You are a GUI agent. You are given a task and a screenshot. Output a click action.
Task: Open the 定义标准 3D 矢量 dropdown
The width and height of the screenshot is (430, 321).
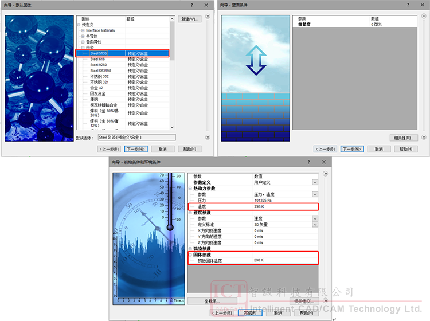coord(315,224)
